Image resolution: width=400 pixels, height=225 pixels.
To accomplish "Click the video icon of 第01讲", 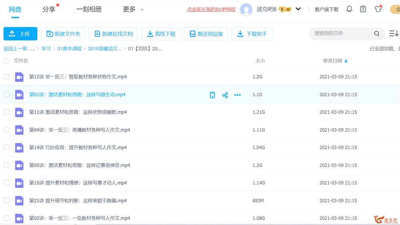I will (19, 95).
